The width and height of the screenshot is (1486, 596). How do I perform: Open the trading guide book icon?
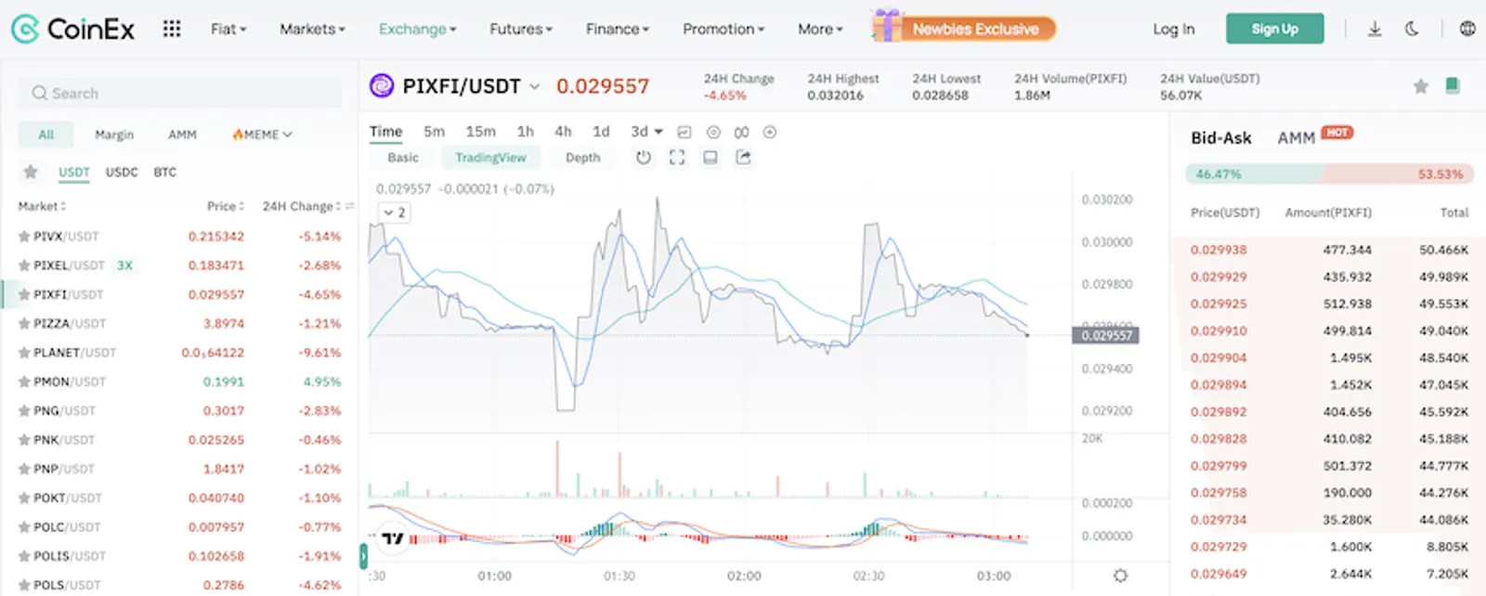pyautogui.click(x=1453, y=86)
